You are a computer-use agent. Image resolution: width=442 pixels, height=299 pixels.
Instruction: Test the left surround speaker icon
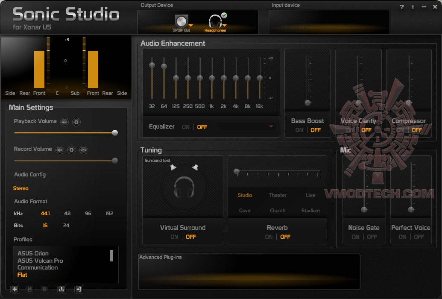click(173, 167)
